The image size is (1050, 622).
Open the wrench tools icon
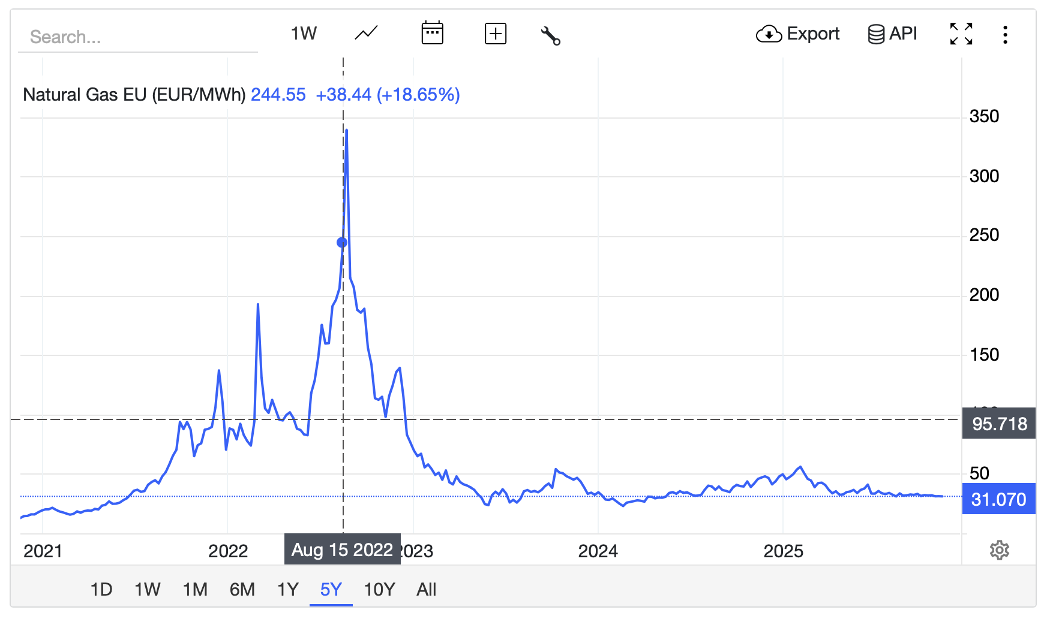coord(551,35)
